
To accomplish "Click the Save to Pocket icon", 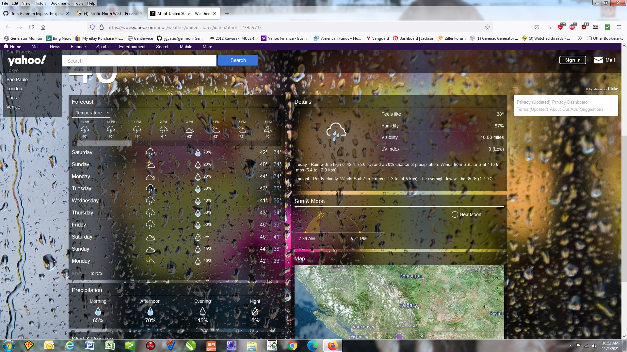I will click(537, 27).
